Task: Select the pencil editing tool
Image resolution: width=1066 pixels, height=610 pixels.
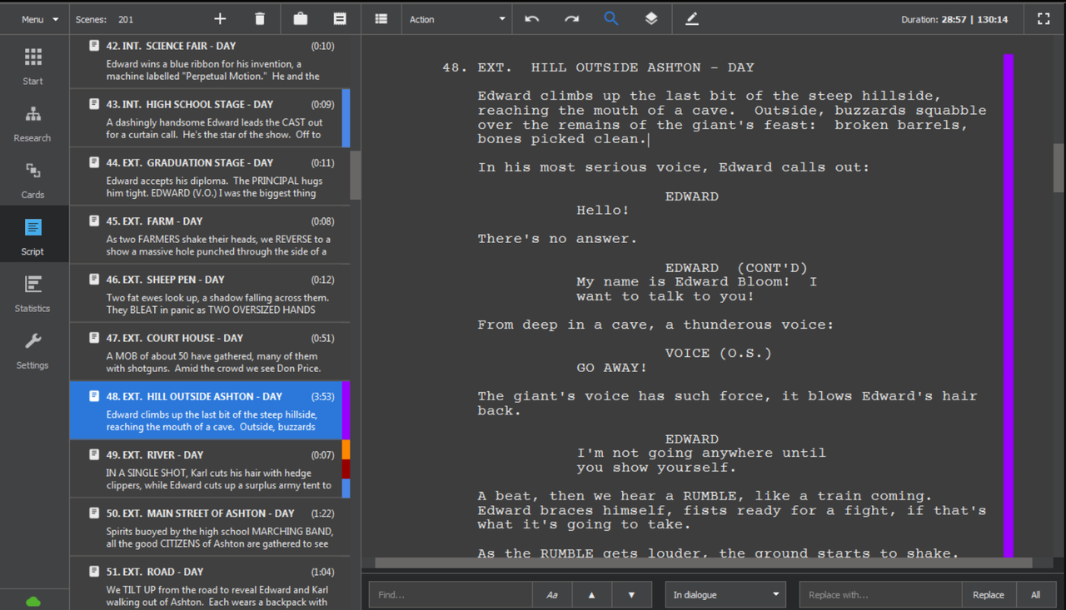Action: (691, 17)
